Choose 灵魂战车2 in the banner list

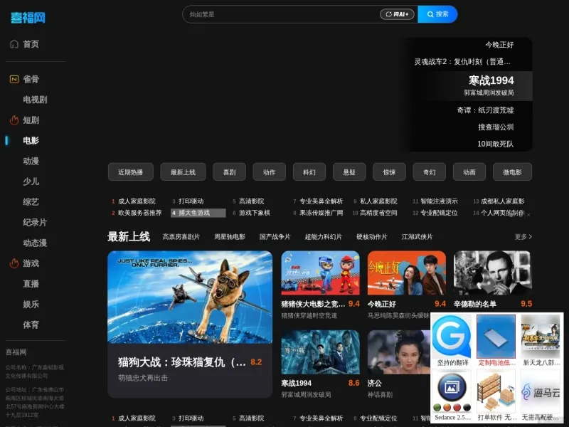463,62
